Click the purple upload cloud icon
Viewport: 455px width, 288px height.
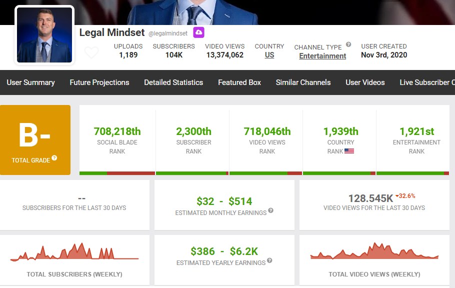[199, 32]
